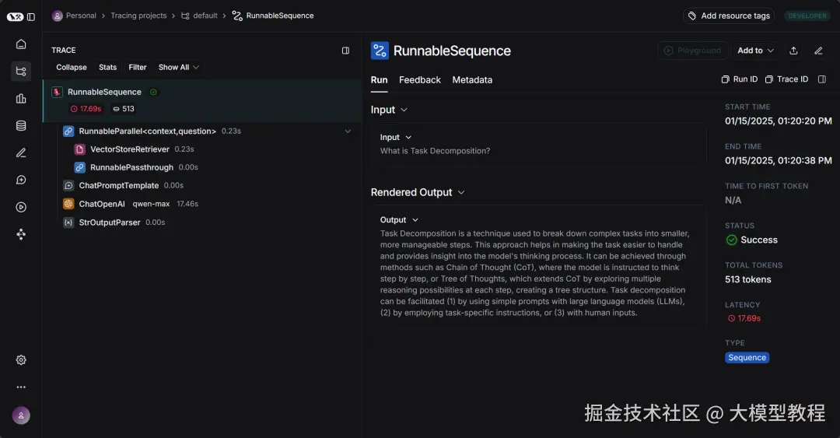Click the share/export icon next to Add to
This screenshot has height=438, width=840.
(793, 51)
